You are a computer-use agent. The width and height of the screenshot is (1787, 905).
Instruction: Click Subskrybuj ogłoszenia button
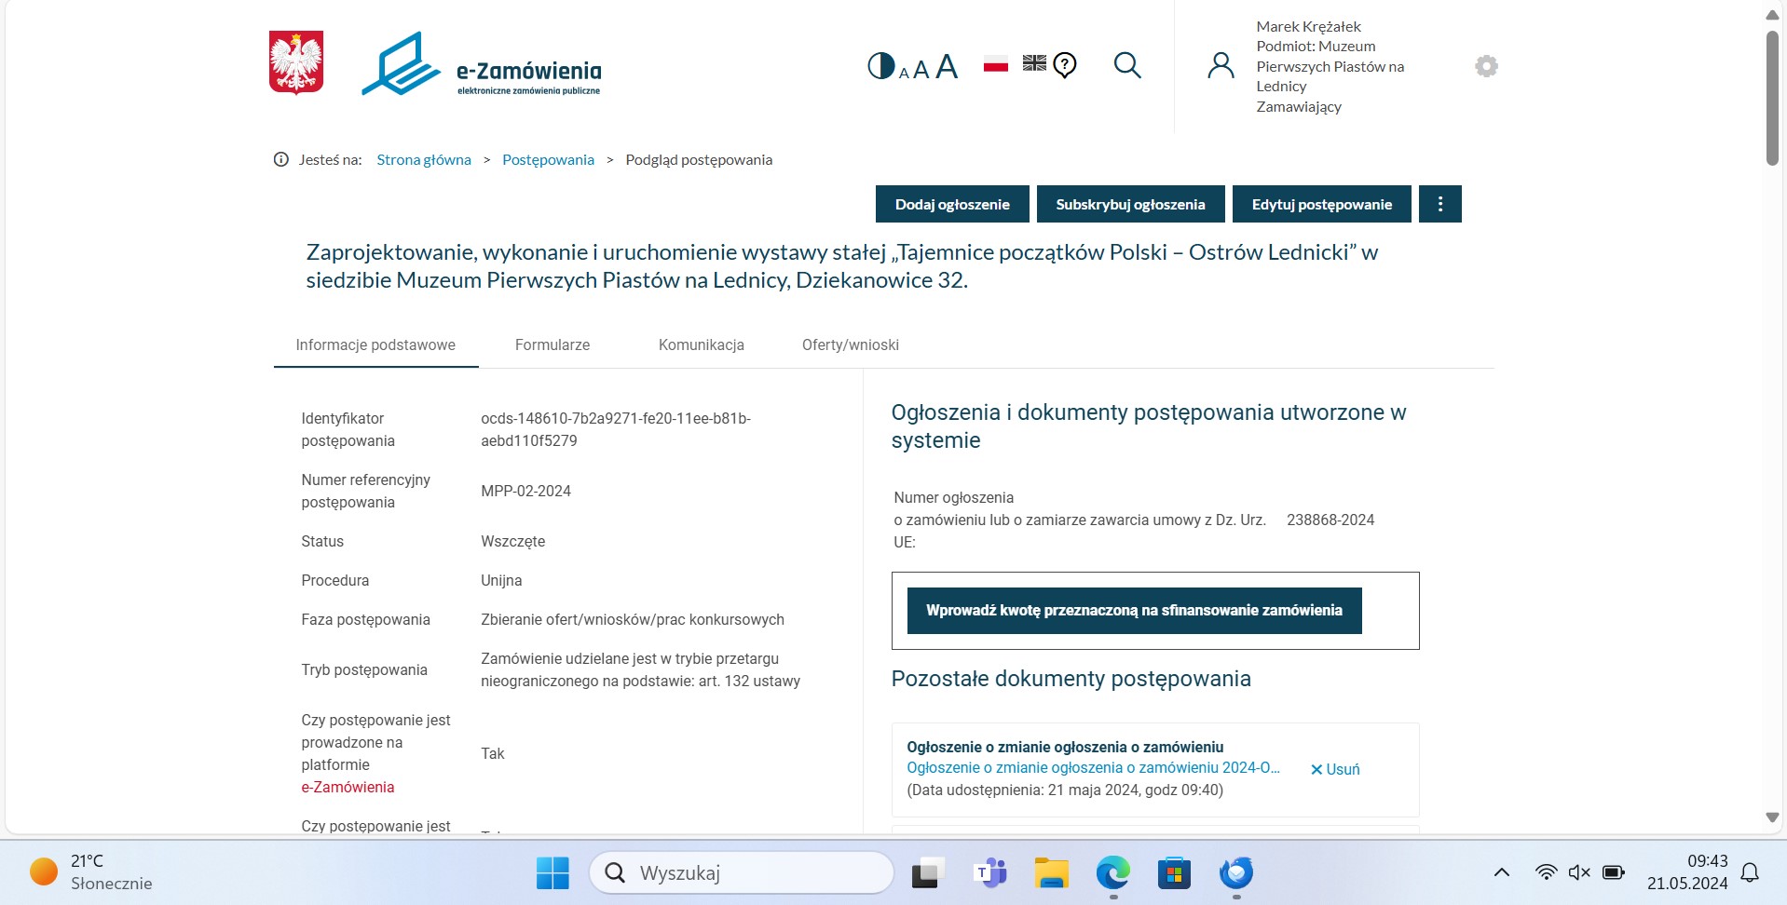tap(1130, 204)
